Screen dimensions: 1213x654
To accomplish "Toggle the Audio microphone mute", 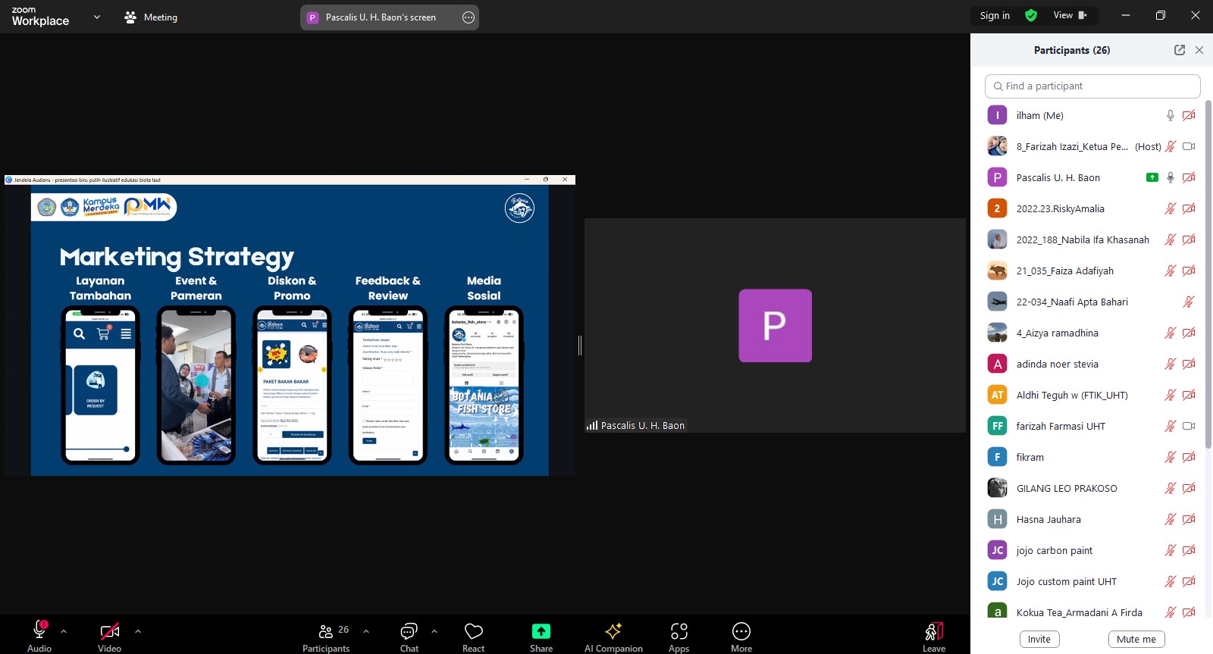I will (39, 631).
